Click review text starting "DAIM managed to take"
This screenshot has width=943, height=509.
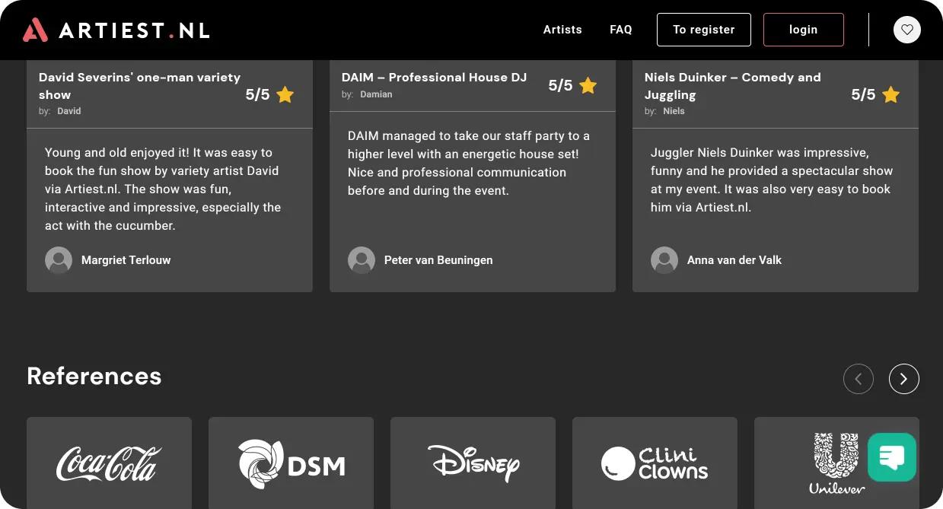pos(469,164)
